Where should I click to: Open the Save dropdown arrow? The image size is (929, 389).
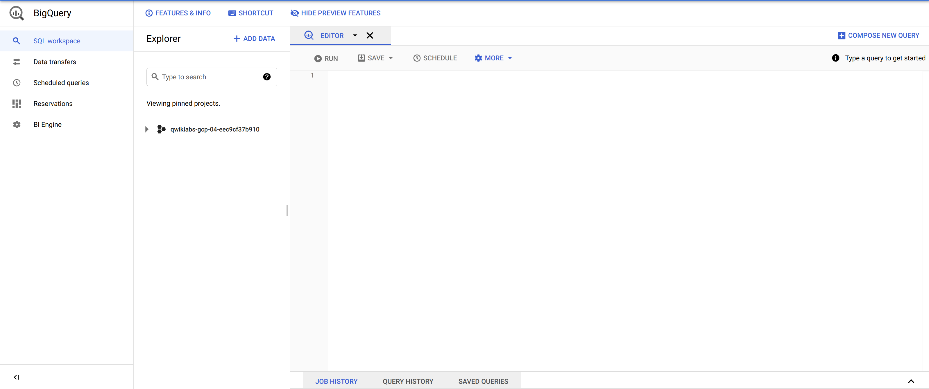tap(391, 58)
